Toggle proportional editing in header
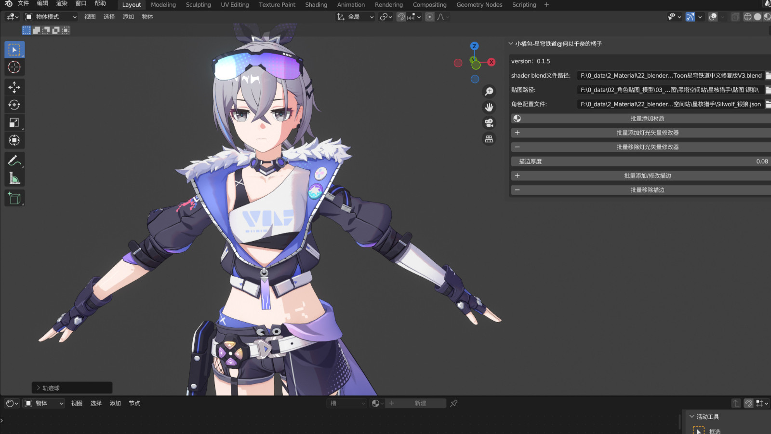Image resolution: width=771 pixels, height=434 pixels. click(x=429, y=17)
